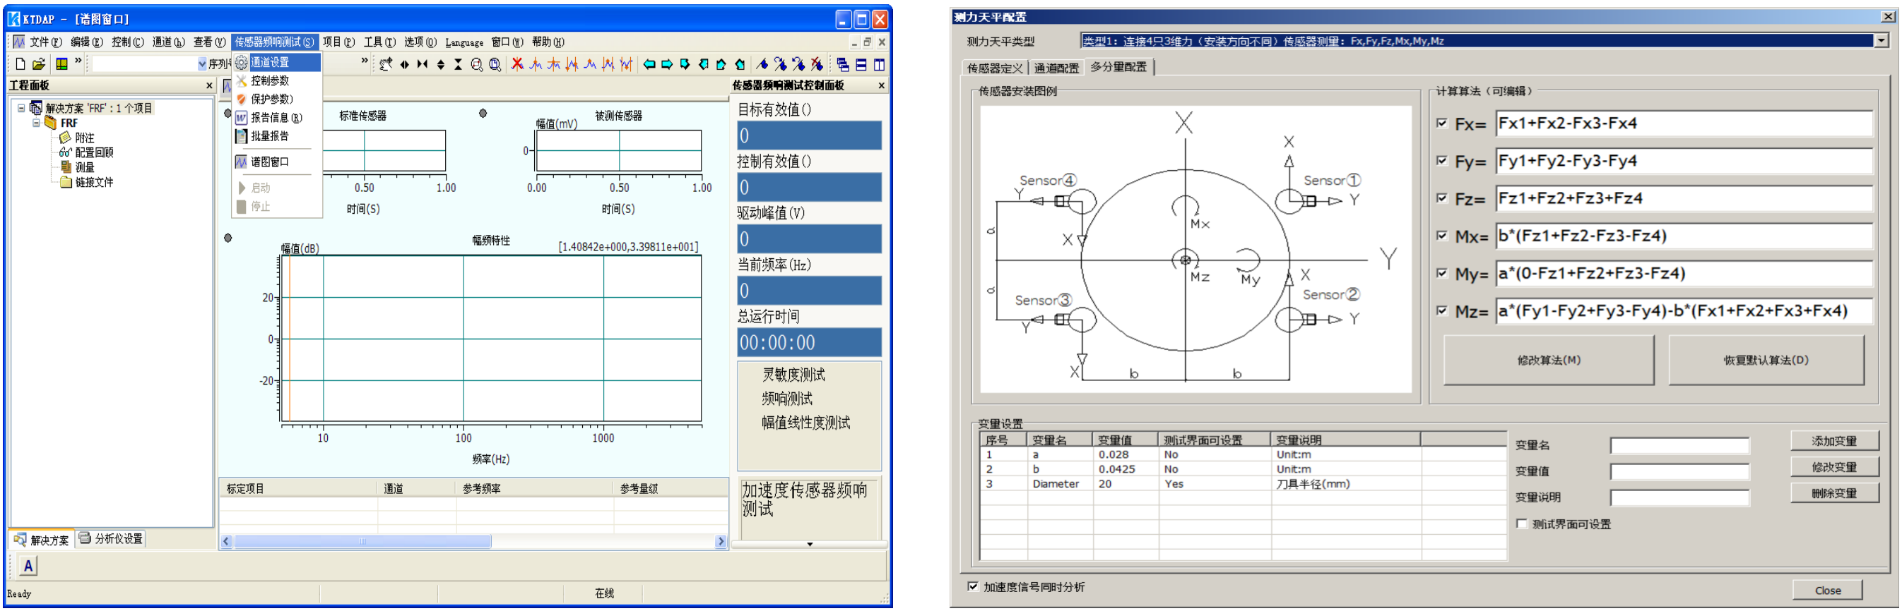
Task: Click the red X cursor delete icon
Action: (x=518, y=65)
